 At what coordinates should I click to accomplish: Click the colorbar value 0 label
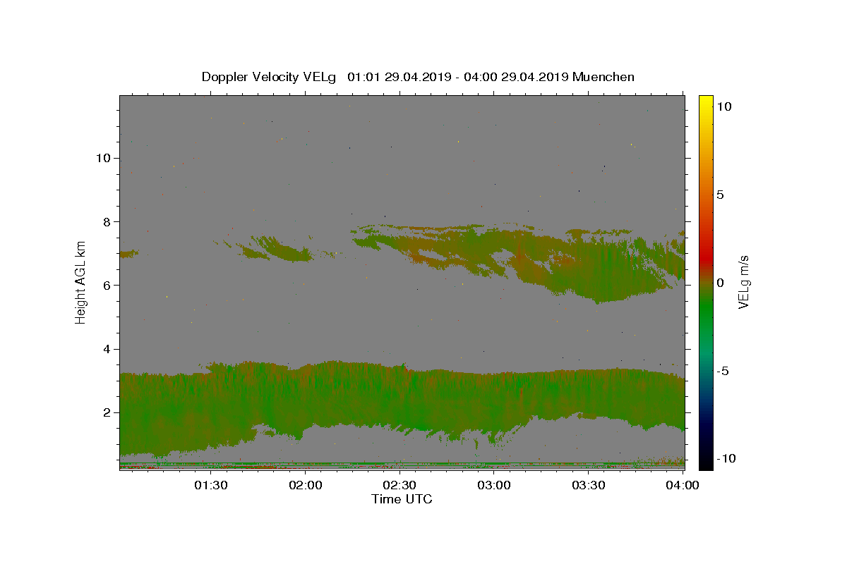click(720, 283)
